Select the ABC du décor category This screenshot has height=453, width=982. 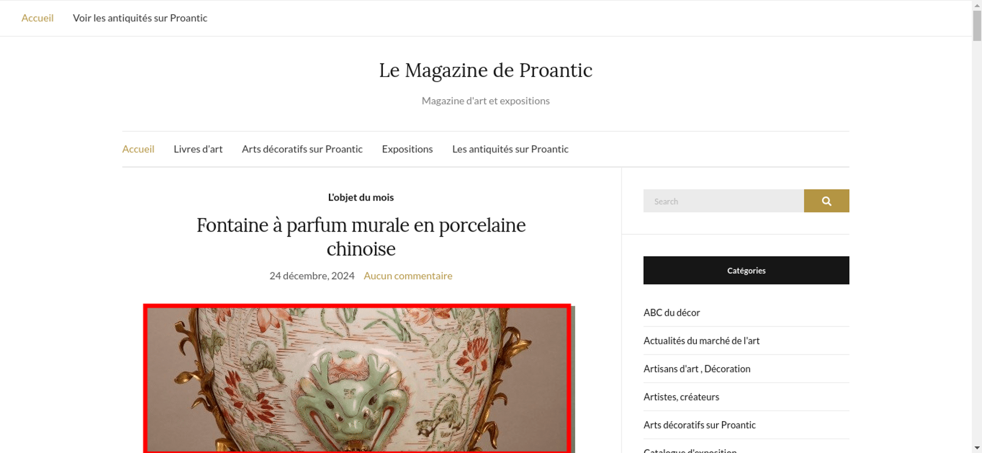pos(672,313)
